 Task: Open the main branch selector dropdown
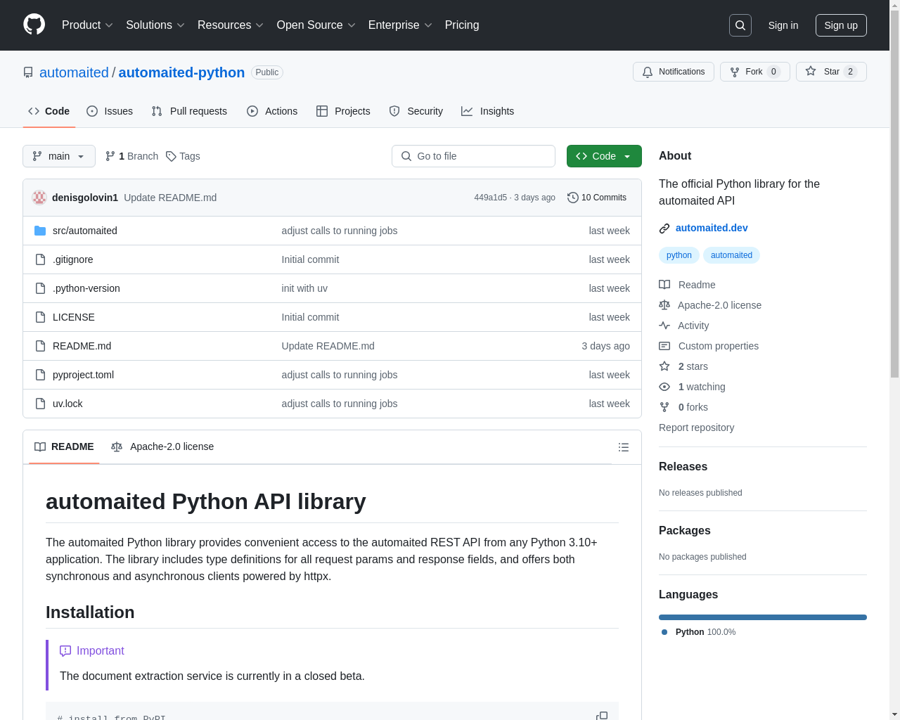[59, 156]
